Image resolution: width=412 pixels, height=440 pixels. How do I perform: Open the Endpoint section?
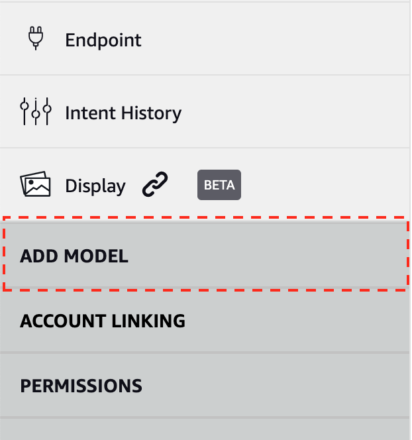[205, 39]
